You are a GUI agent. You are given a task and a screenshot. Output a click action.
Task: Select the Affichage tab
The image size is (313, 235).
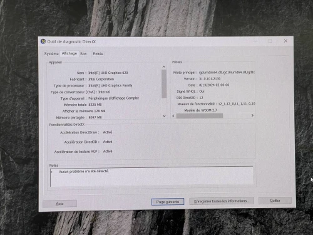(69, 53)
